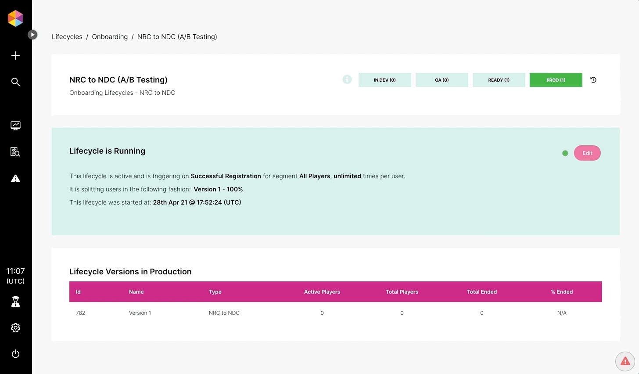Switch to the QA (0) stage

(442, 80)
